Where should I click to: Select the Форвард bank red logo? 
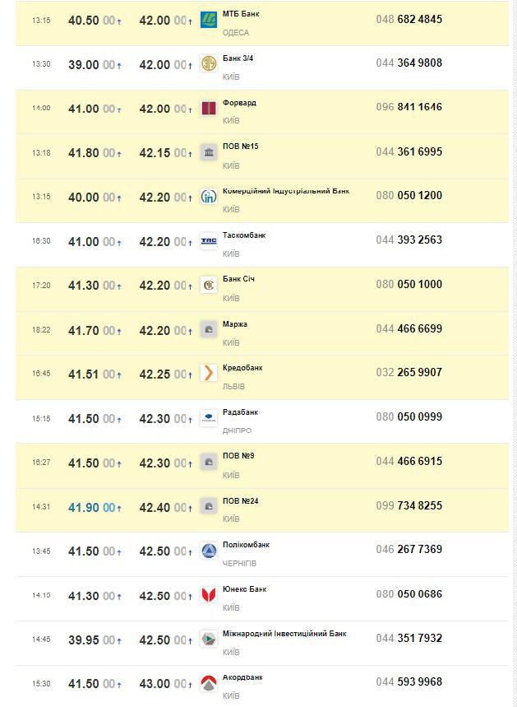[x=209, y=109]
